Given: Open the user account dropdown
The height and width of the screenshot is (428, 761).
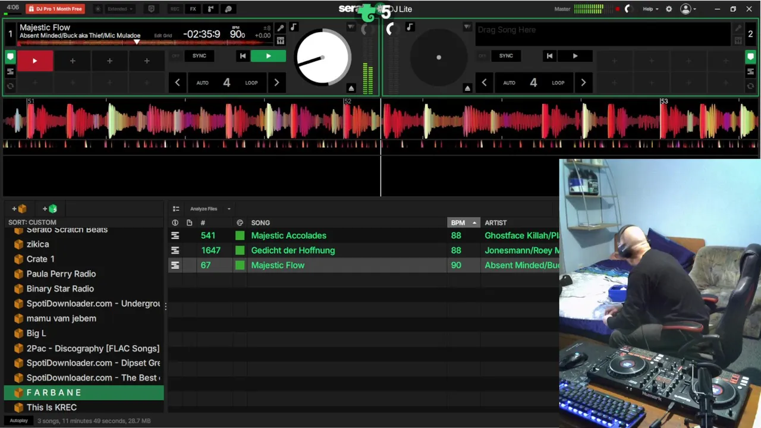Looking at the screenshot, I should (688, 9).
